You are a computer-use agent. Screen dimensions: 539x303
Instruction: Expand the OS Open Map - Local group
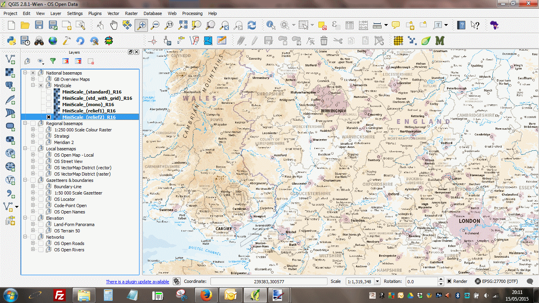33,155
